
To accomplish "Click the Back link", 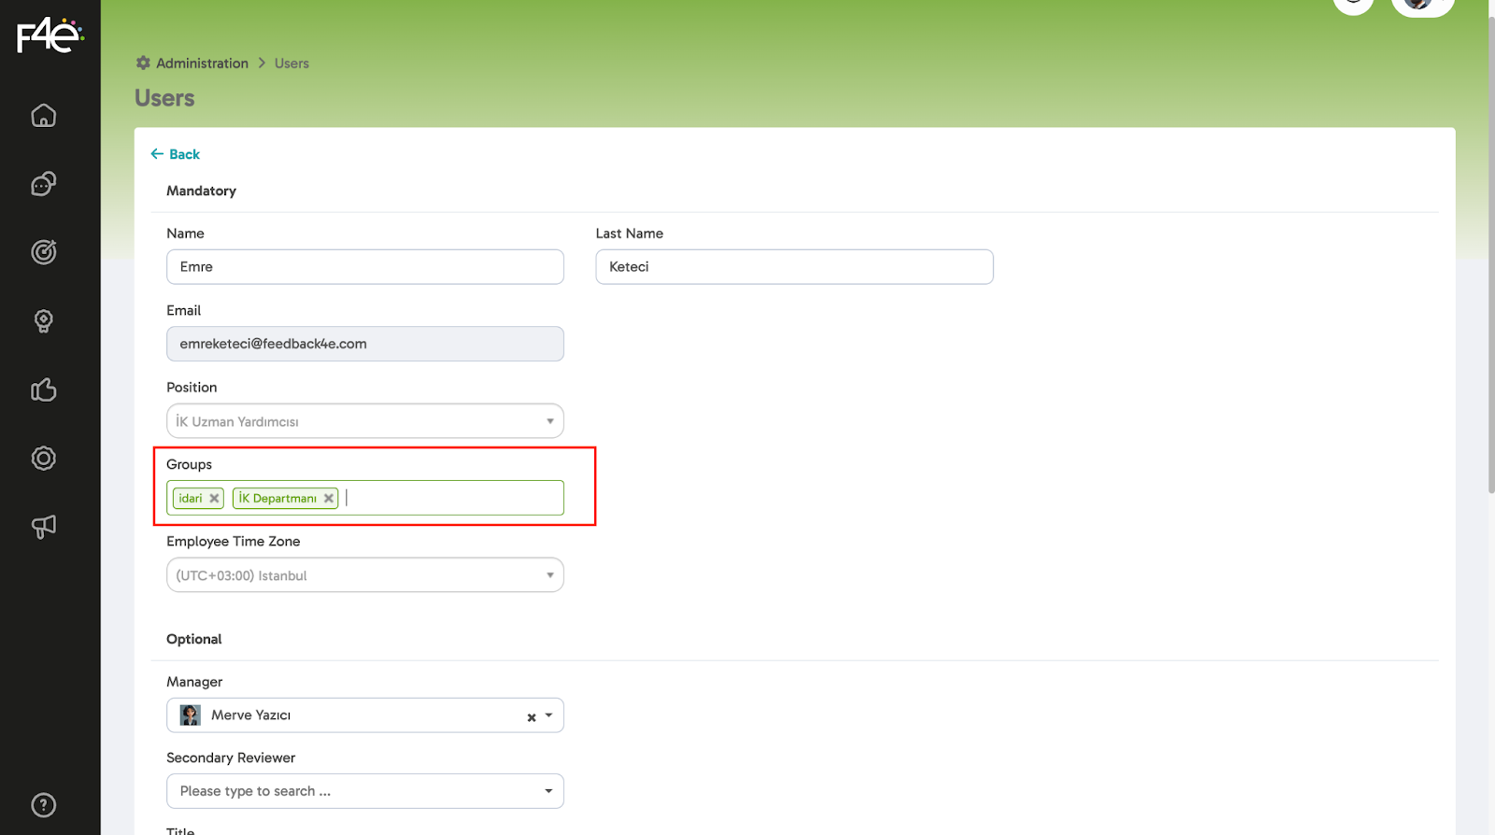I will point(176,154).
